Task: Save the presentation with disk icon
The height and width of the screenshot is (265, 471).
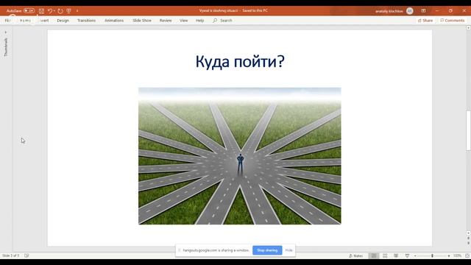Action: pos(41,11)
